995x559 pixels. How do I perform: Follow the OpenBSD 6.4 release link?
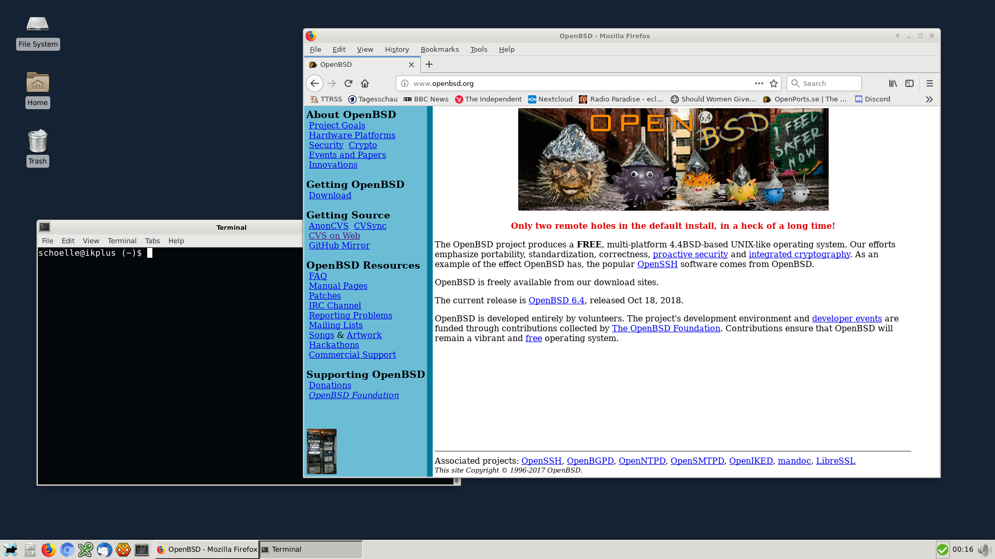click(556, 300)
